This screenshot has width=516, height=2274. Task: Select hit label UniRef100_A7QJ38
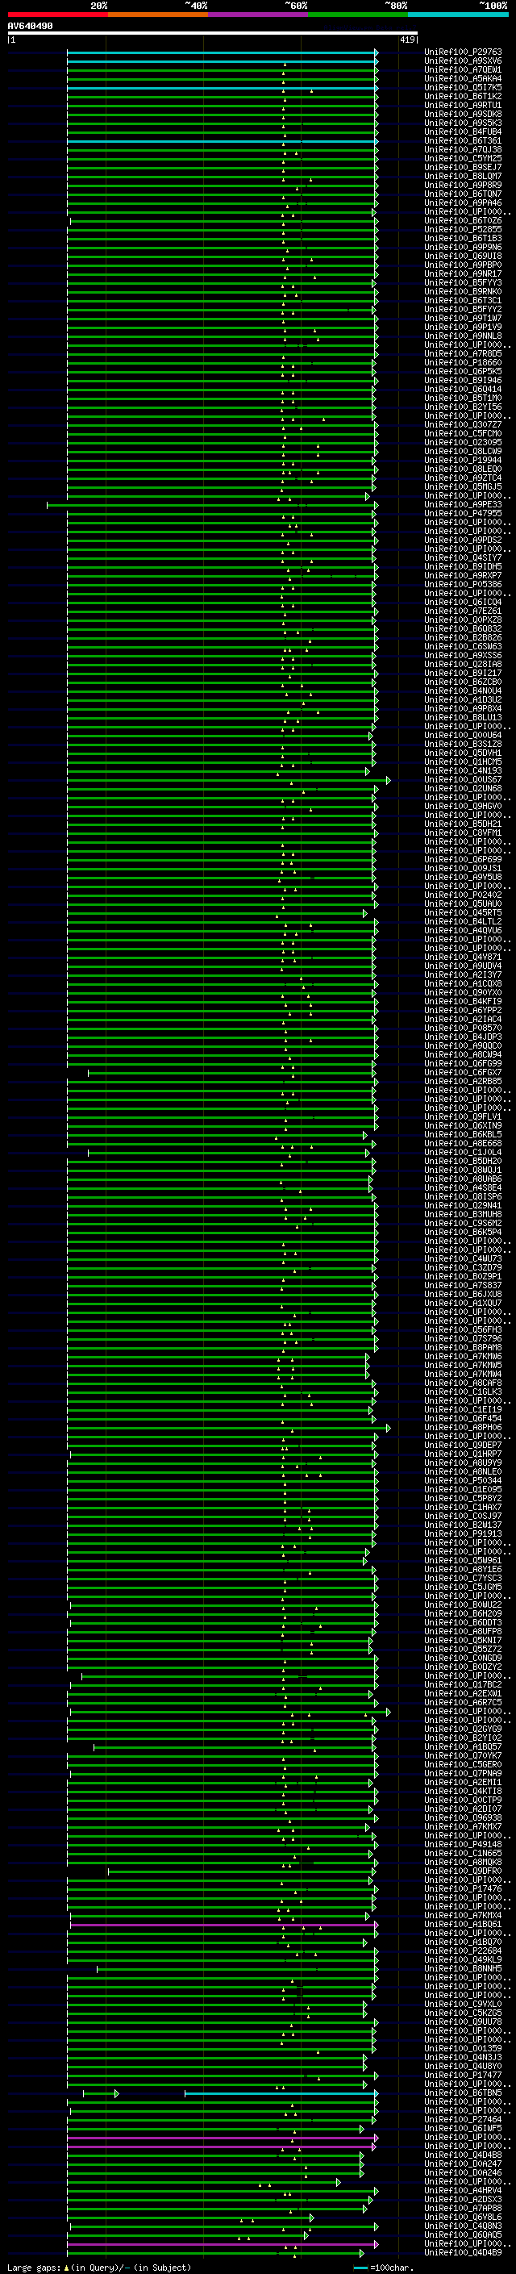point(463,149)
